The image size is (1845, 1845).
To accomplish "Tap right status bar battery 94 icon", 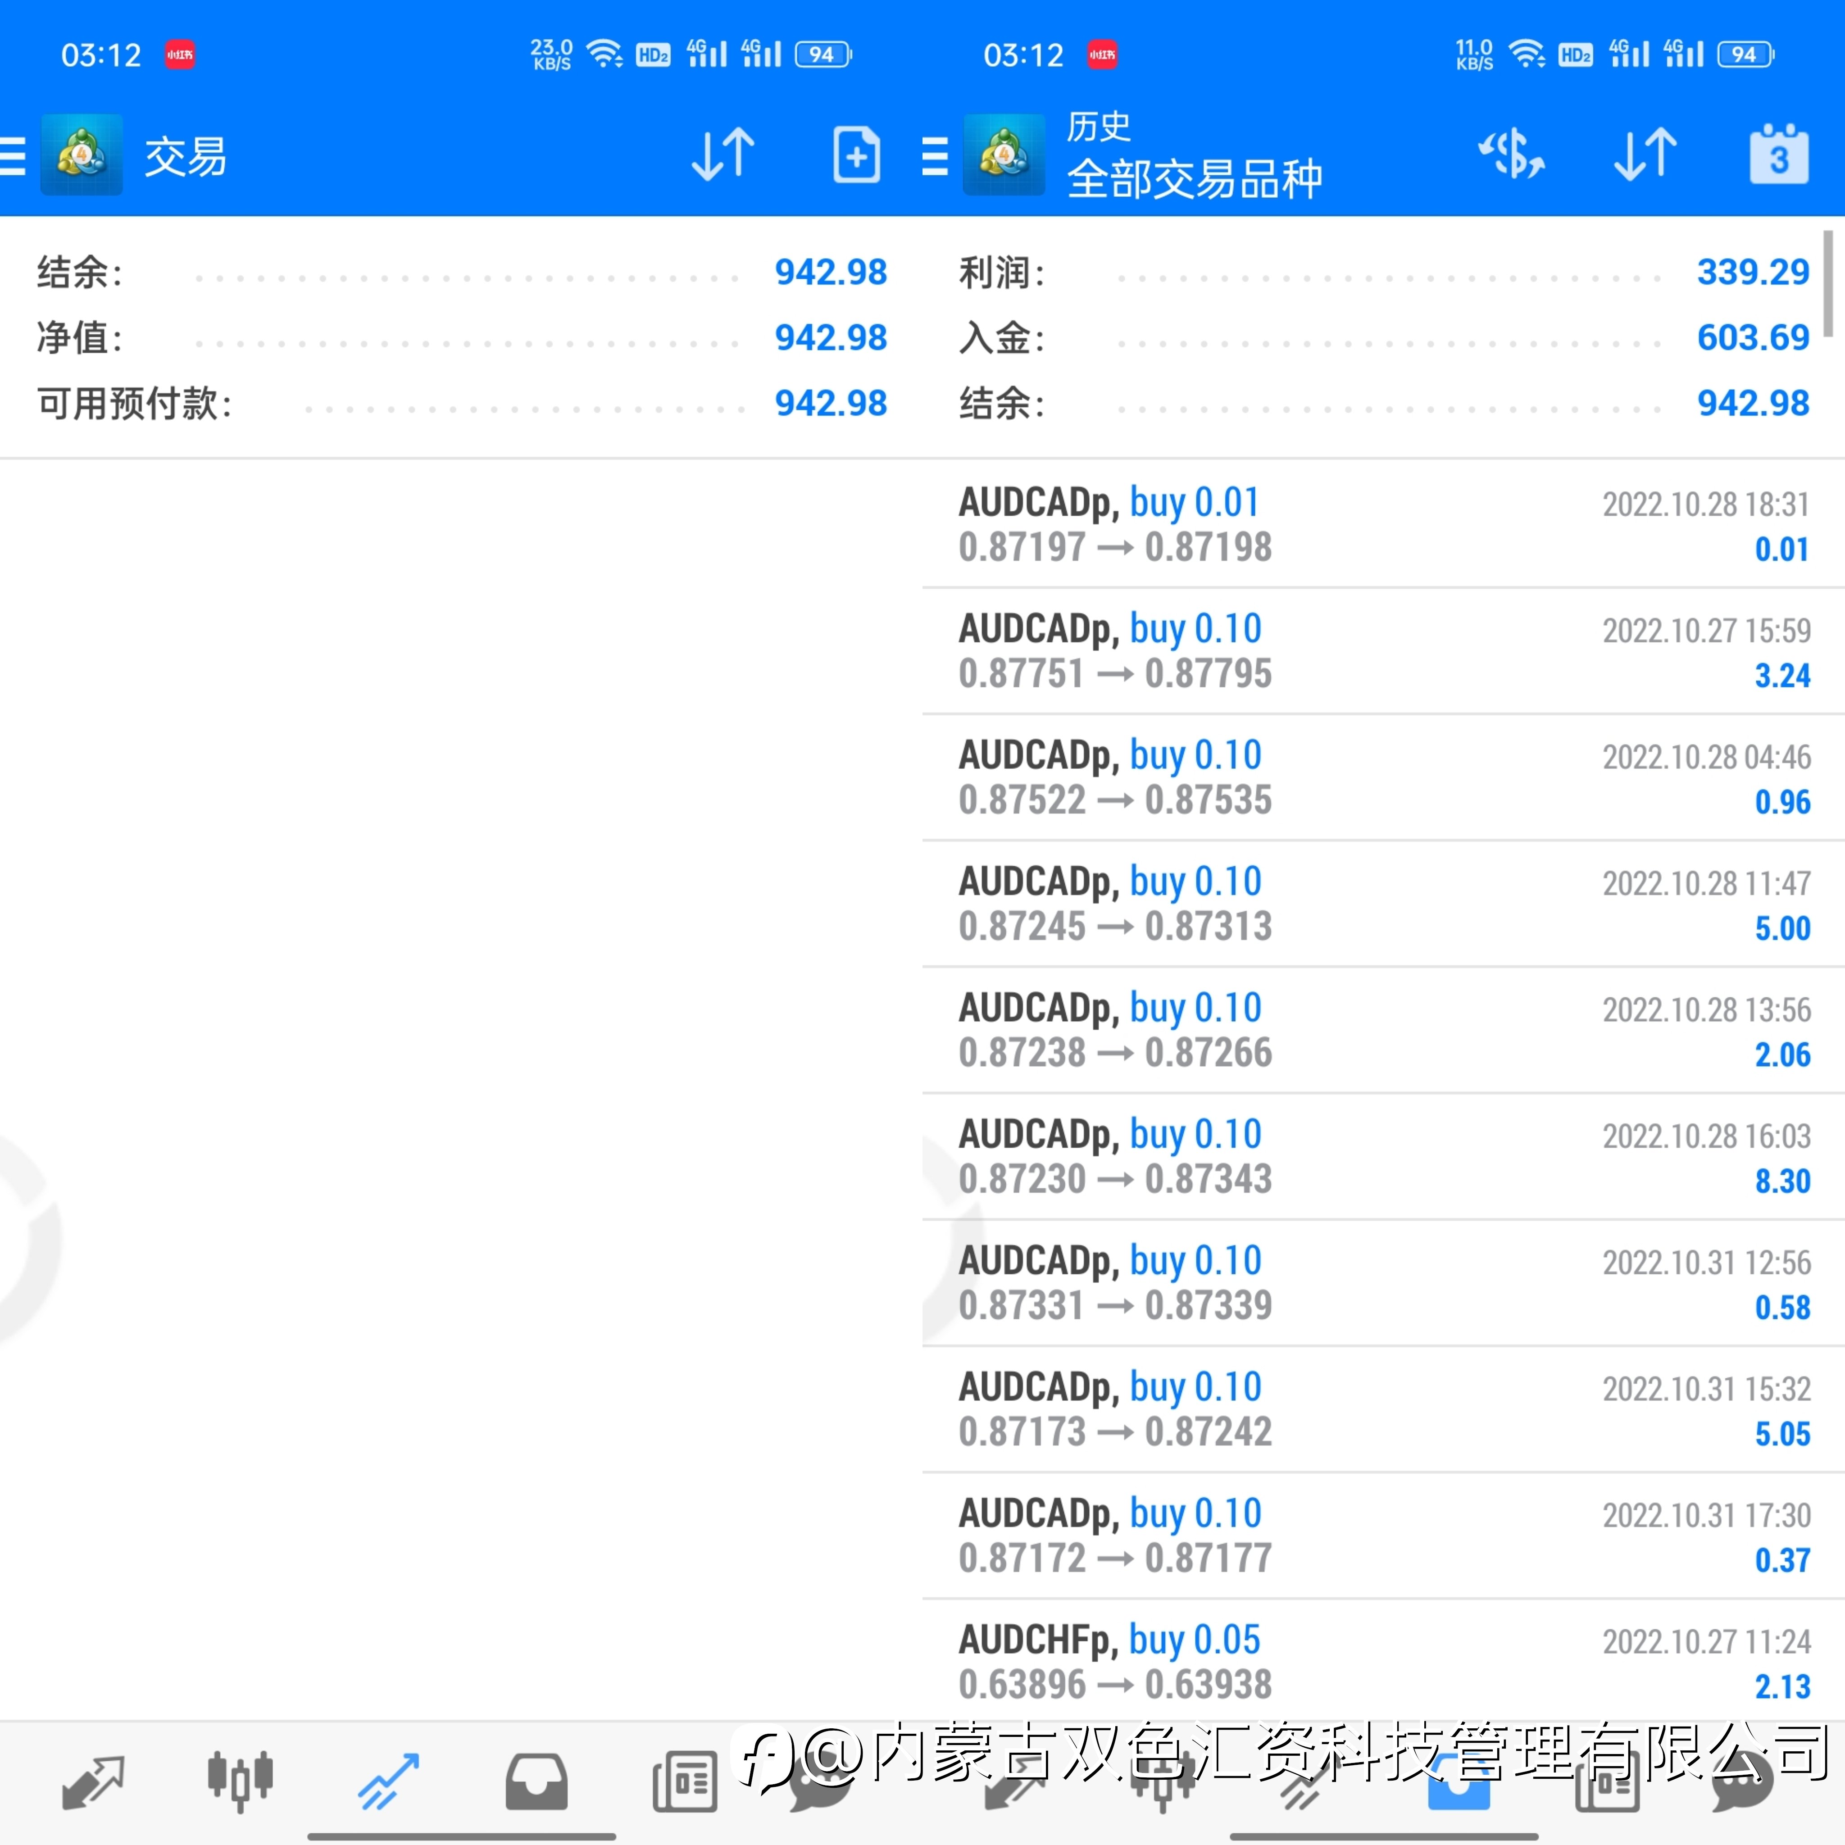I will (x=1746, y=55).
